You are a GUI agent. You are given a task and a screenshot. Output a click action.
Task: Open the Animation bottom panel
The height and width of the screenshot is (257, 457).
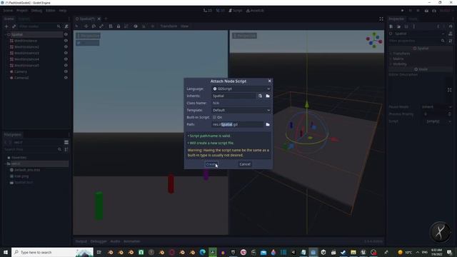(131, 241)
